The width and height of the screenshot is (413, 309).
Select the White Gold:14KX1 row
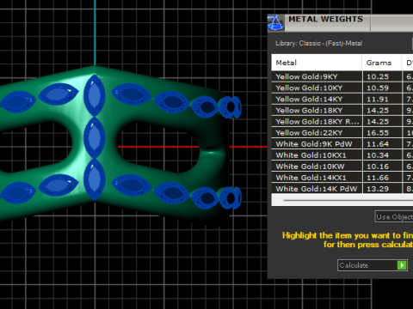342,178
